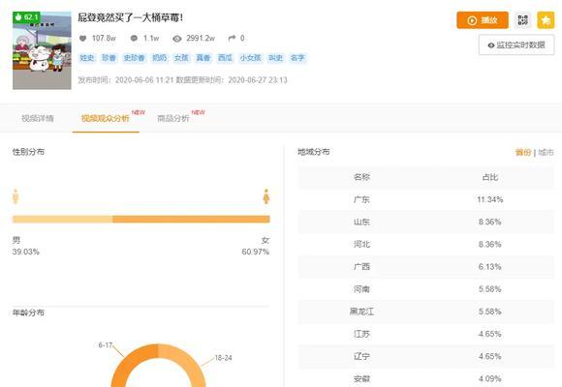Click the 安徽 row name
Image resolution: width=562 pixels, height=387 pixels.
361,378
